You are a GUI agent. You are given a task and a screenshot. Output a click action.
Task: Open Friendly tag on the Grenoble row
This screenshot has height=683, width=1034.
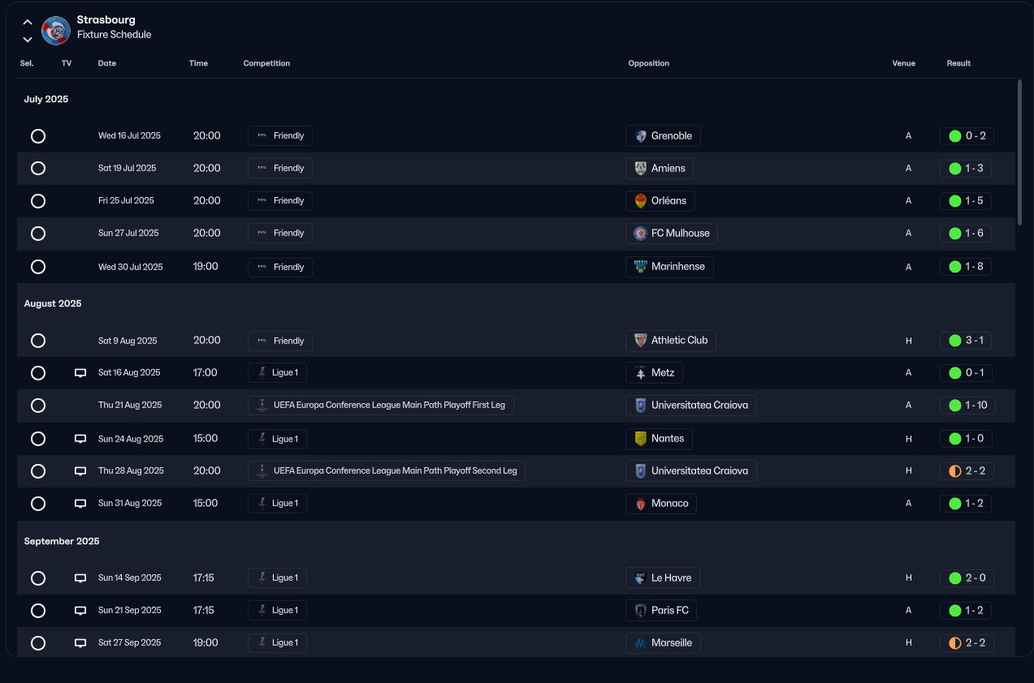[x=280, y=135]
